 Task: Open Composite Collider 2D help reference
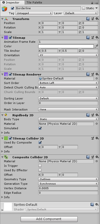click(88, 157)
